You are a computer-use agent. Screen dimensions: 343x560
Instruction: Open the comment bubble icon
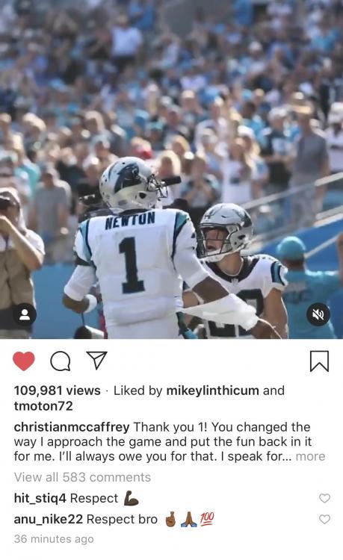point(61,361)
